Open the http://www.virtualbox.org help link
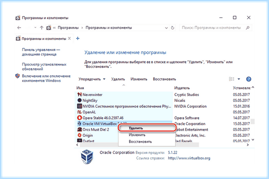Image resolution: width=269 pixels, height=179 pixels. 189,158
